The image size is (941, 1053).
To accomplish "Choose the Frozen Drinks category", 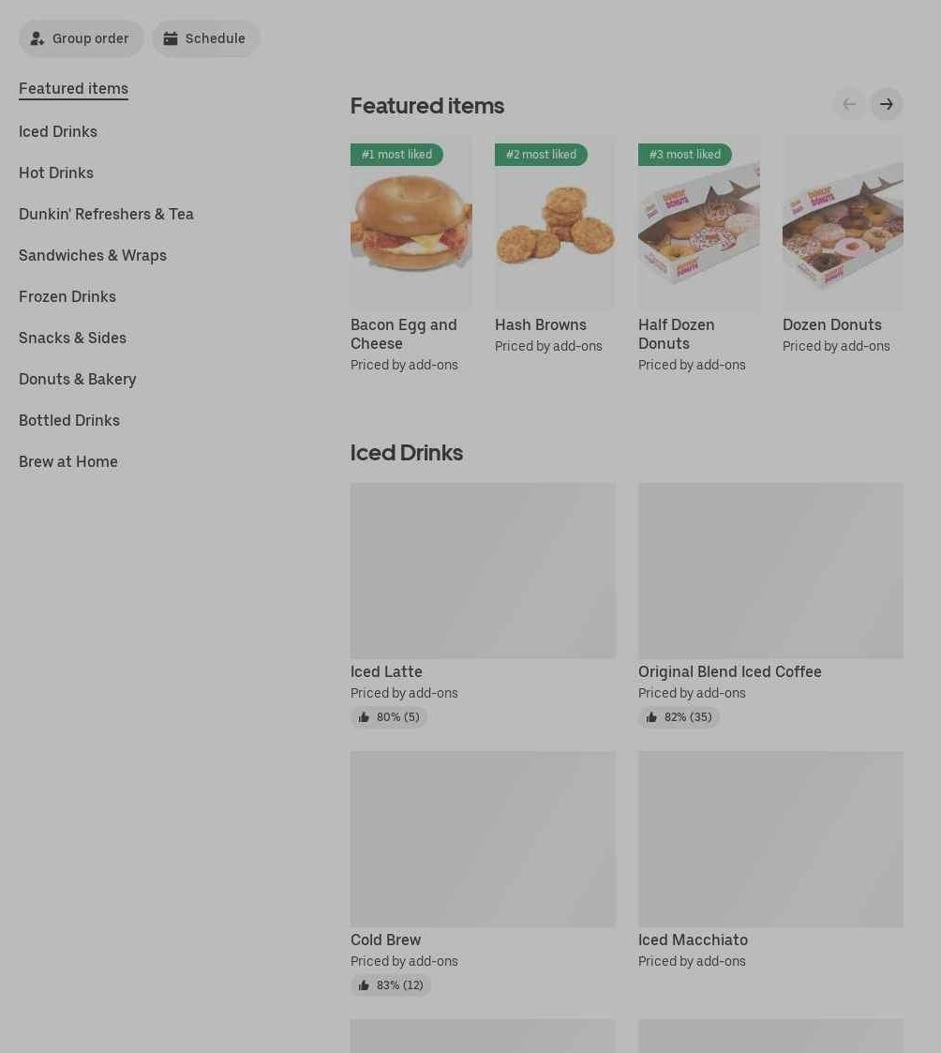I will coord(67,297).
